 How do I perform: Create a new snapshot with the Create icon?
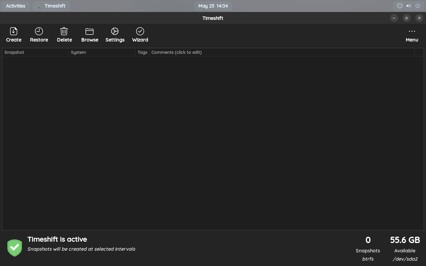click(x=14, y=35)
